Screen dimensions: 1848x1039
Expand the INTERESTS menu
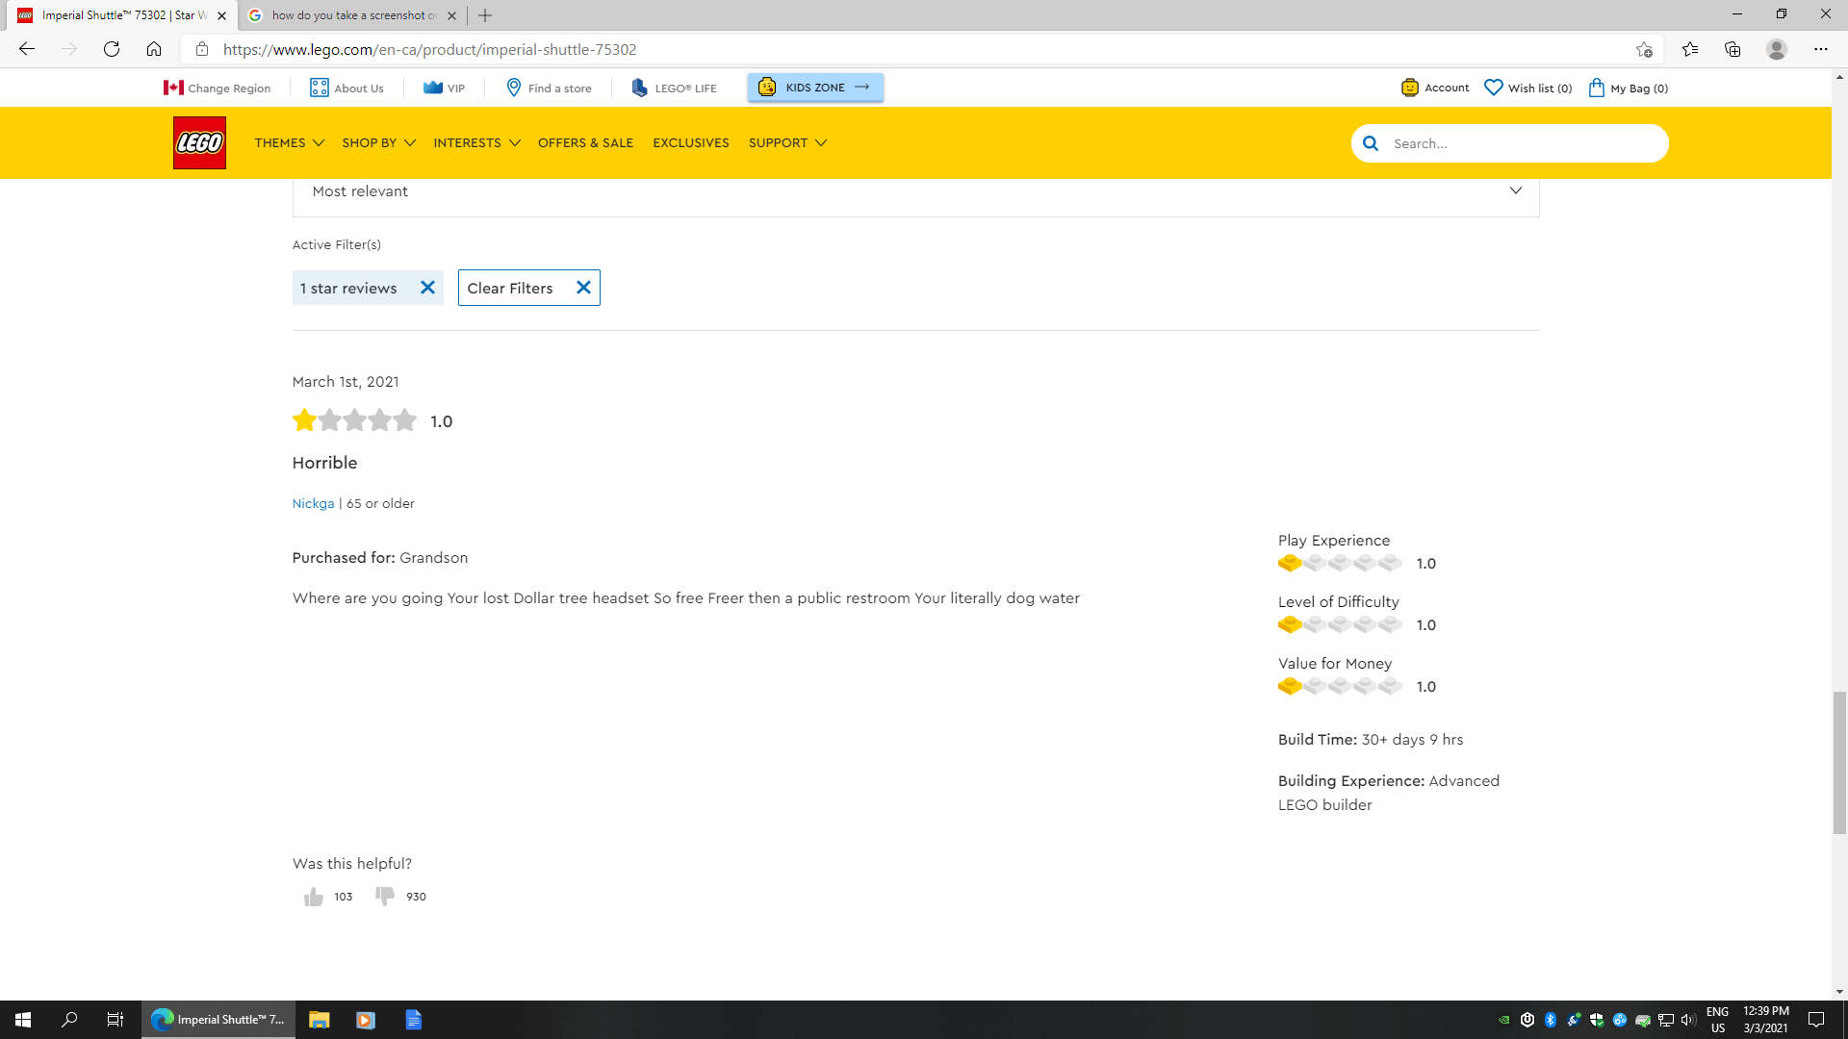pyautogui.click(x=476, y=142)
